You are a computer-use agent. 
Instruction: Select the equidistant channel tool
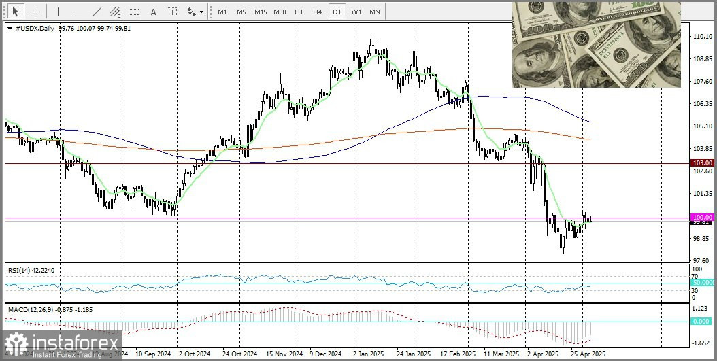[x=115, y=12]
